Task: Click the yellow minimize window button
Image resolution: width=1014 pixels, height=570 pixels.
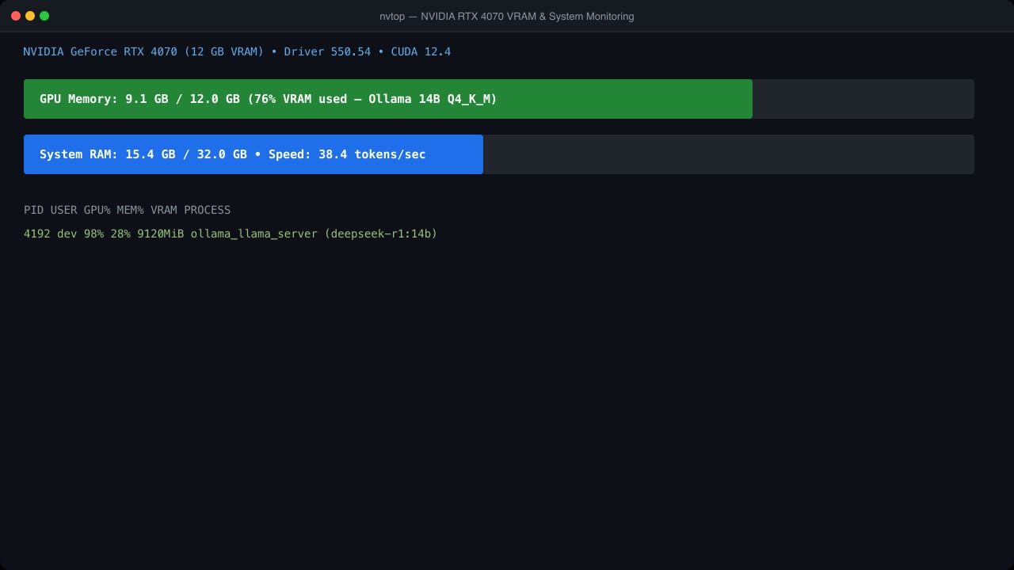Action: (x=30, y=16)
